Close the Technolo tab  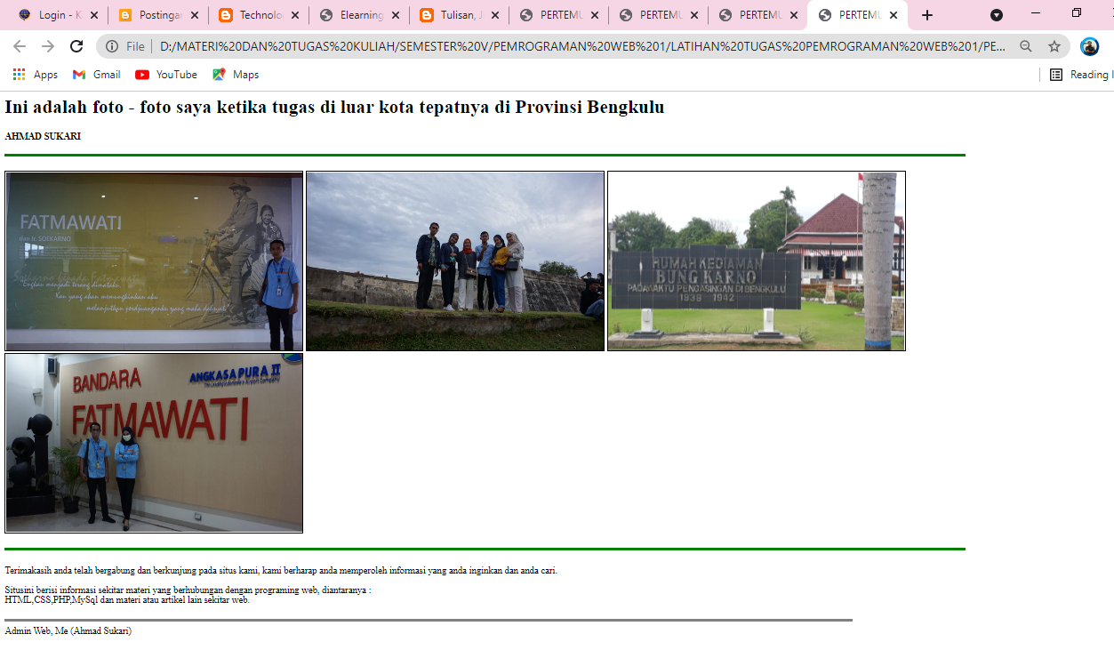(295, 15)
